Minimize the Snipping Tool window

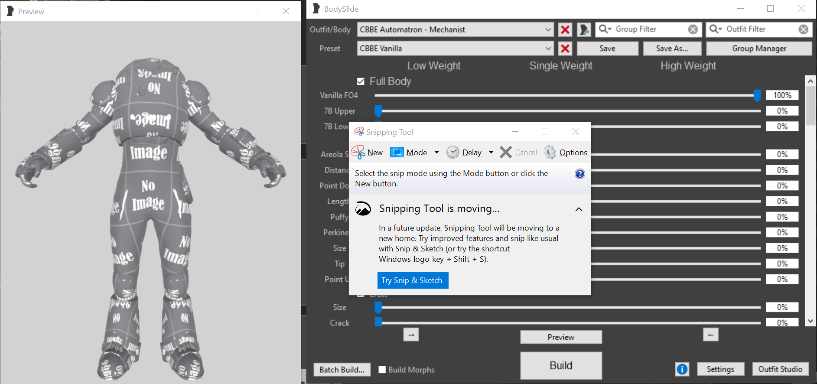[x=515, y=132]
